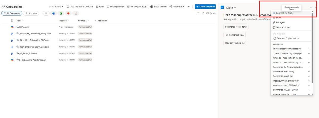Open ellipsis for 'Summarize PROJECT STATUS' chat
Image resolution: width=319 pixels, height=118 pixels.
click(x=309, y=90)
